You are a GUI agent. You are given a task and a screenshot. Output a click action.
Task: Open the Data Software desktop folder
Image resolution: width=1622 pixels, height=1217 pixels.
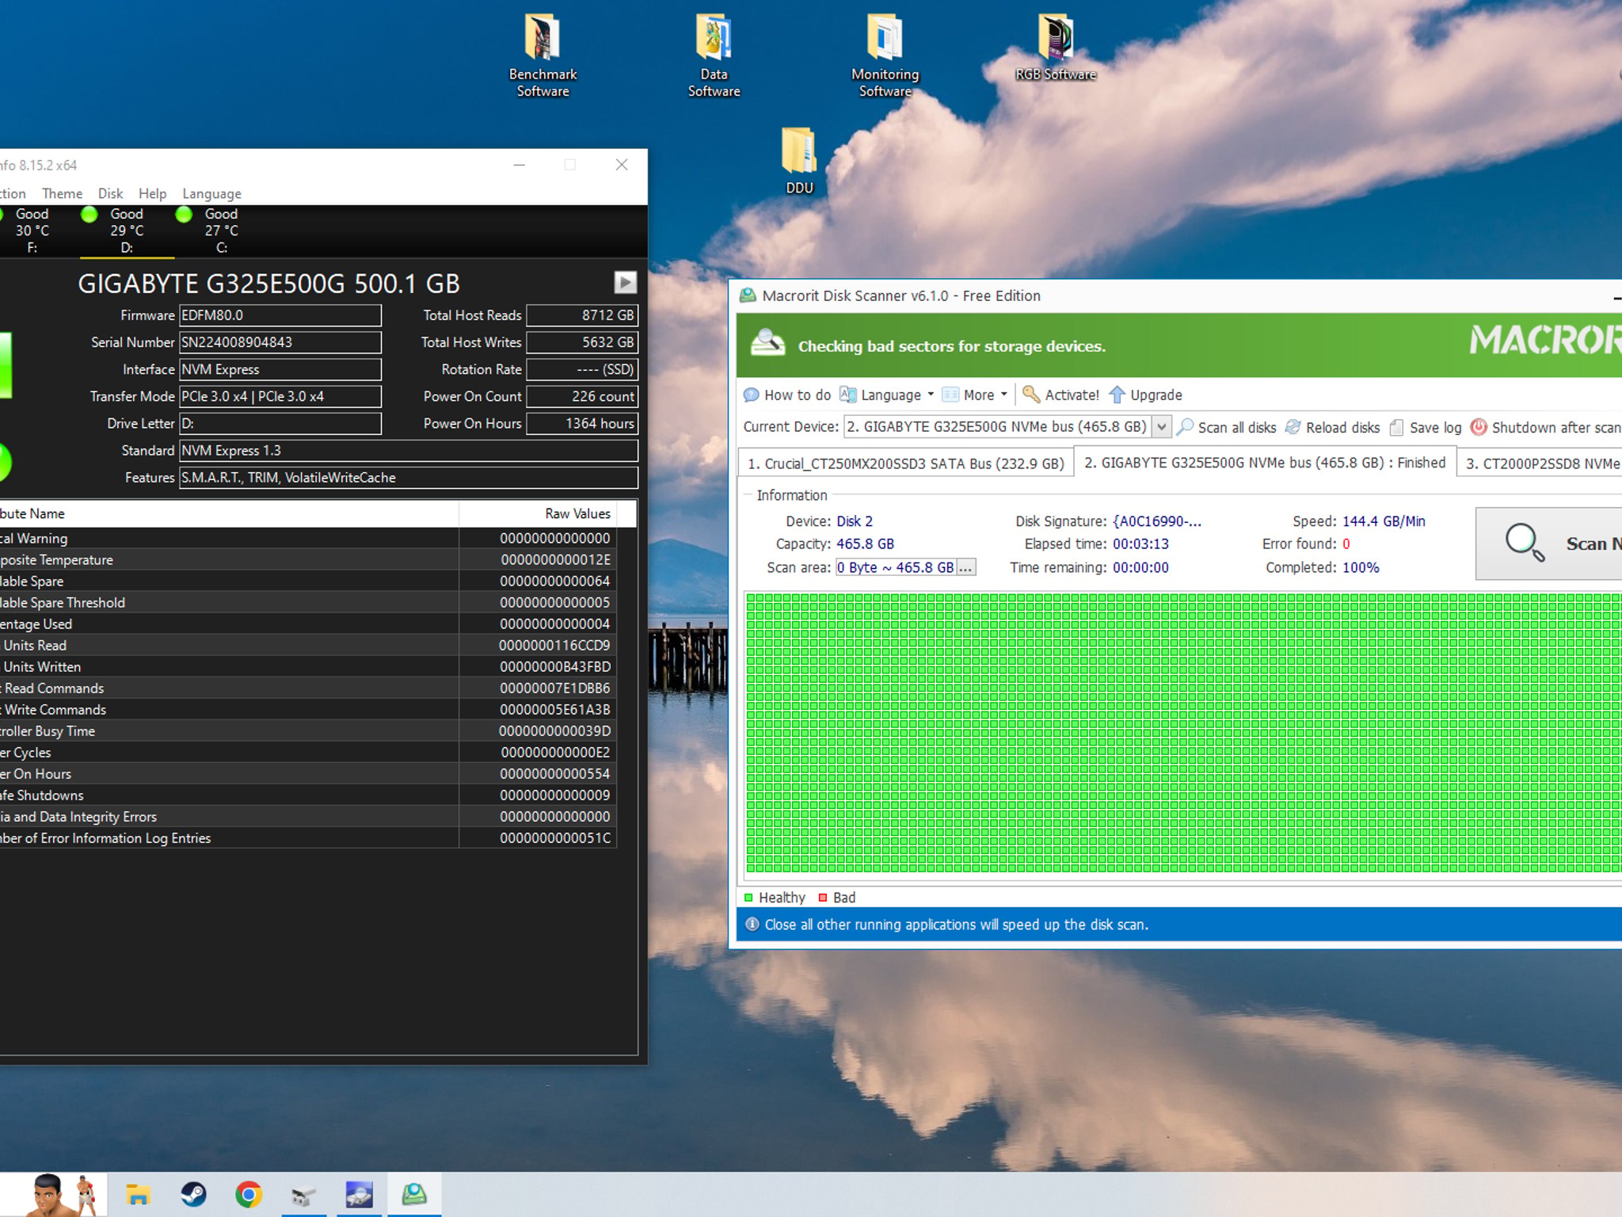click(x=714, y=55)
